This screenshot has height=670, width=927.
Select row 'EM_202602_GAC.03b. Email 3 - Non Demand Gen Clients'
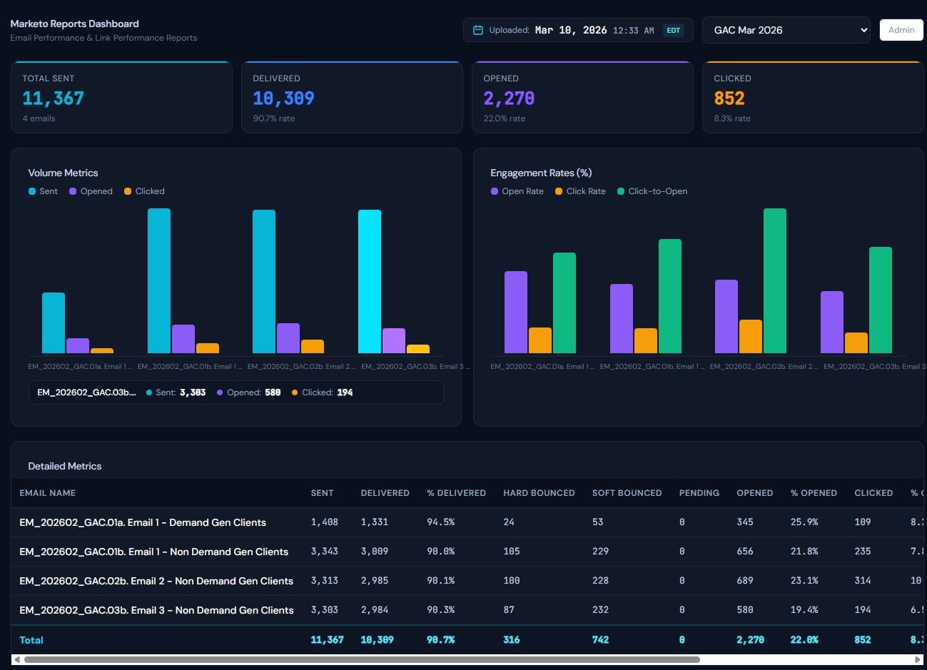tap(467, 610)
